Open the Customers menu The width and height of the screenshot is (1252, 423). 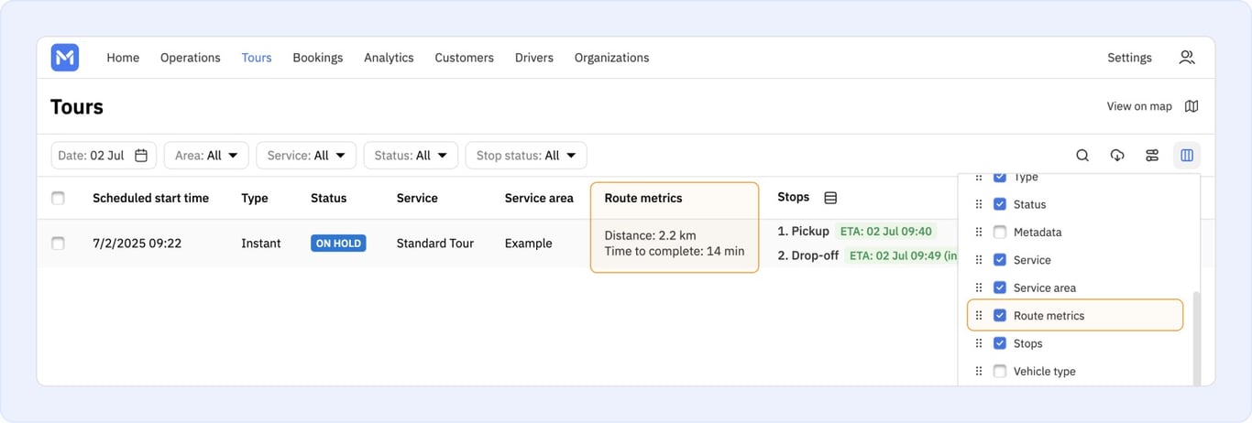[464, 58]
